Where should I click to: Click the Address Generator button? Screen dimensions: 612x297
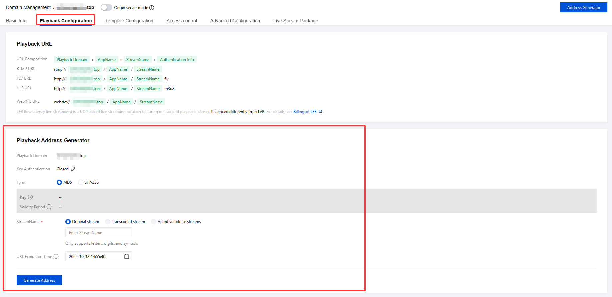tap(583, 7)
